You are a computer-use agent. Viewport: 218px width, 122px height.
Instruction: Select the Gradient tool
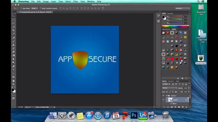click(x=14, y=55)
